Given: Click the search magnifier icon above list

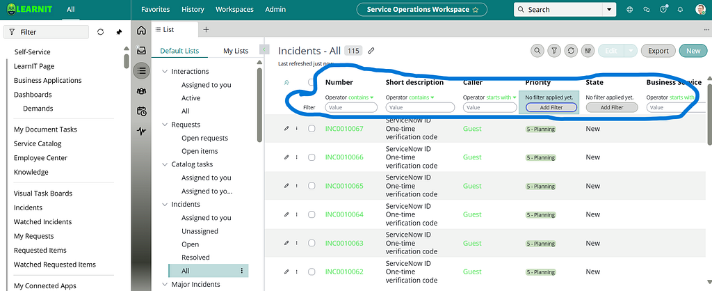Looking at the screenshot, I should tap(537, 51).
